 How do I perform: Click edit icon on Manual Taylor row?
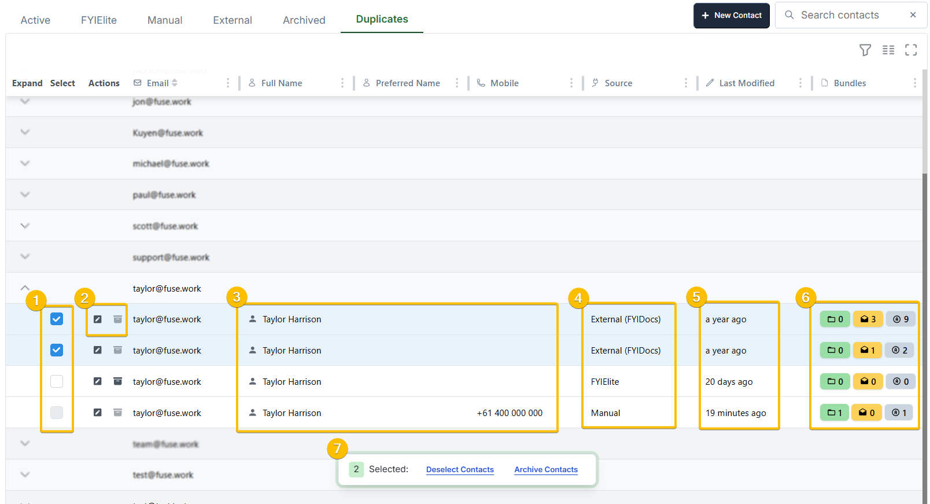pos(98,413)
